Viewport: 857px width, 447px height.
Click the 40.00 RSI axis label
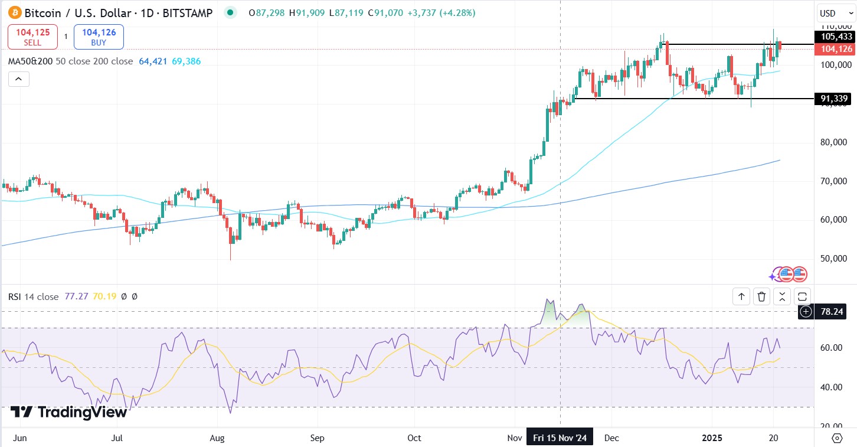tap(832, 387)
